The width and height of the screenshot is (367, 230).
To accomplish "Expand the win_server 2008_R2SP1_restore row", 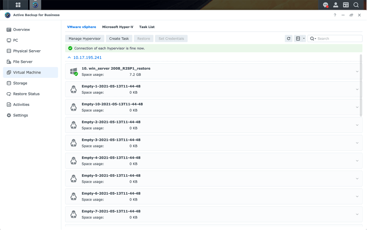I will pos(357,72).
